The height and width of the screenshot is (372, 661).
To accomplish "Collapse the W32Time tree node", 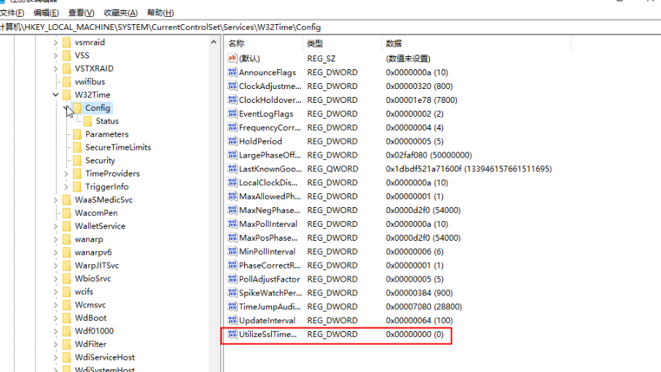I will click(x=56, y=95).
